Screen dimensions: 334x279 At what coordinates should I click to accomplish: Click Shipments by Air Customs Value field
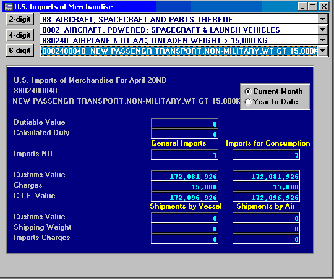pyautogui.click(x=266, y=217)
